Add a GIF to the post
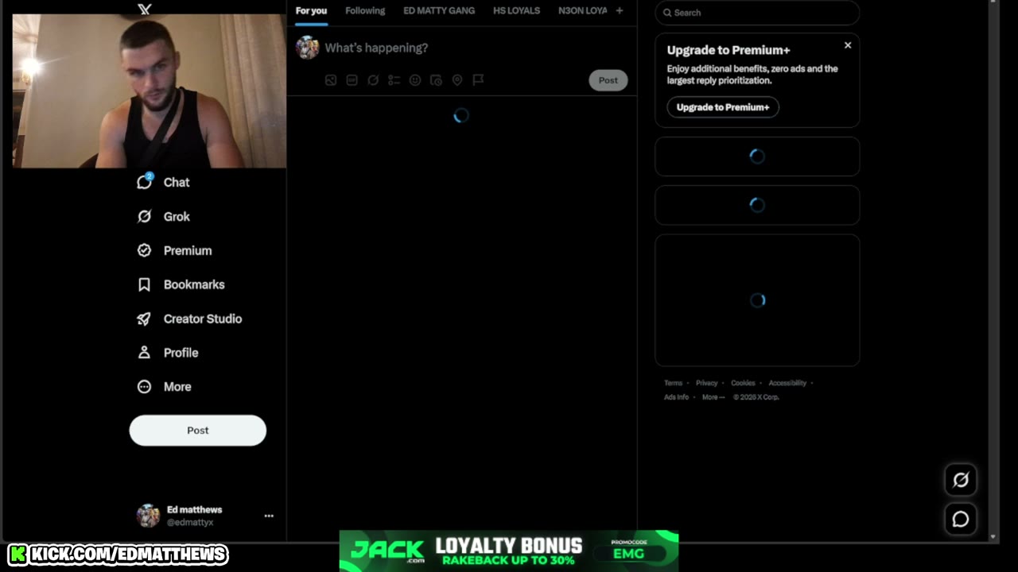The height and width of the screenshot is (572, 1018). [352, 80]
